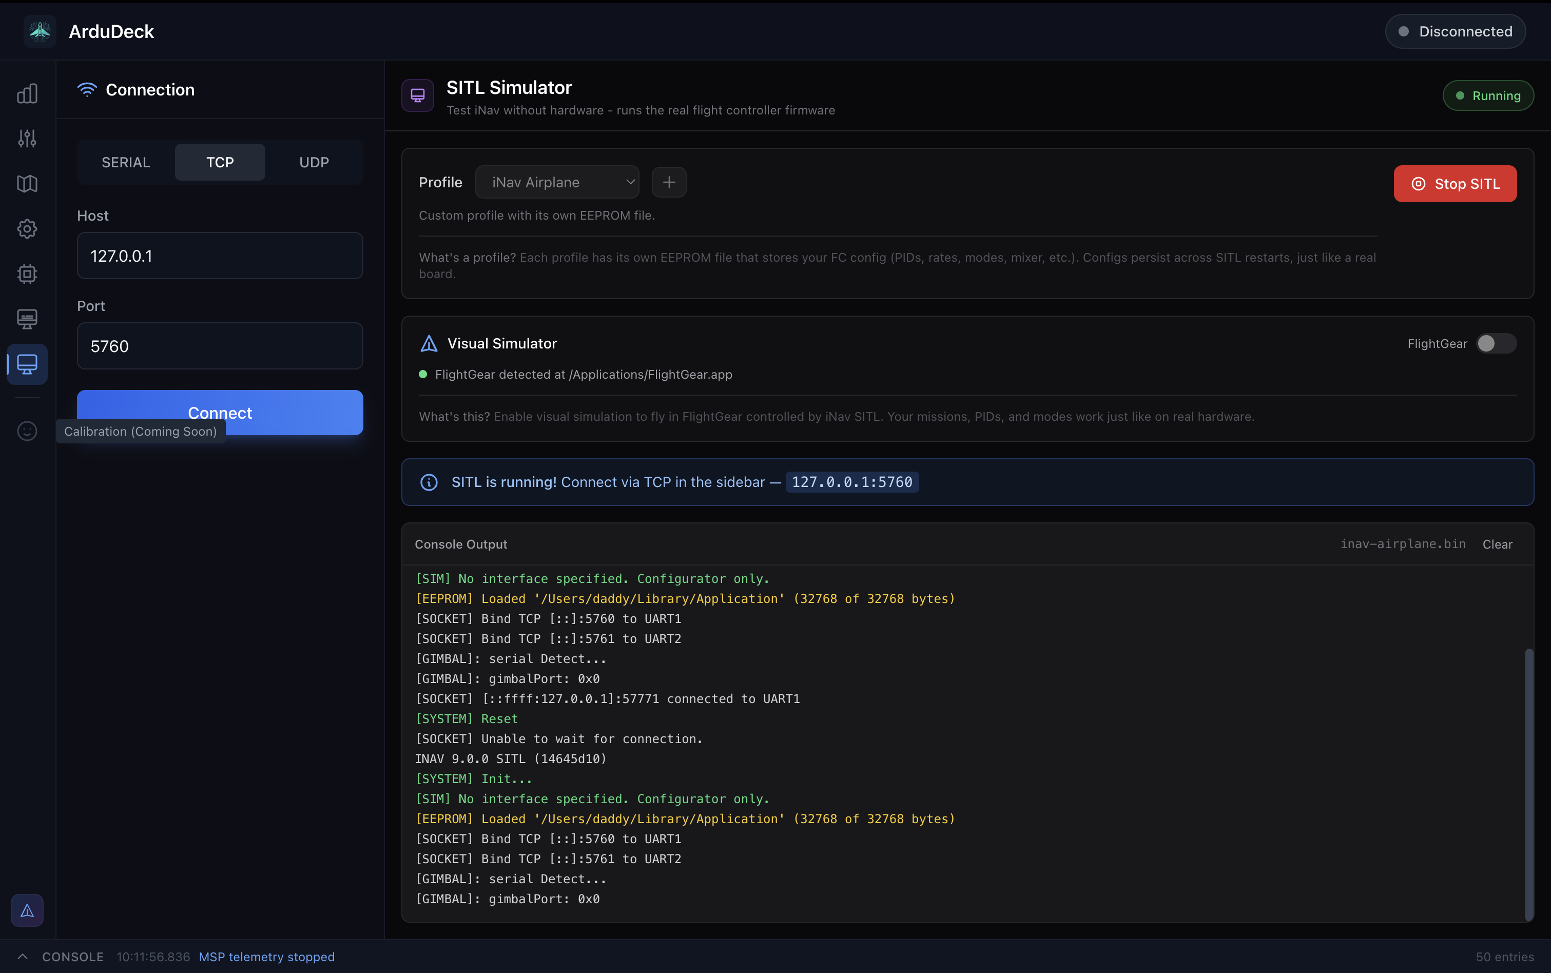
Task: Select the SITL simulator sidebar icon
Action: click(27, 364)
